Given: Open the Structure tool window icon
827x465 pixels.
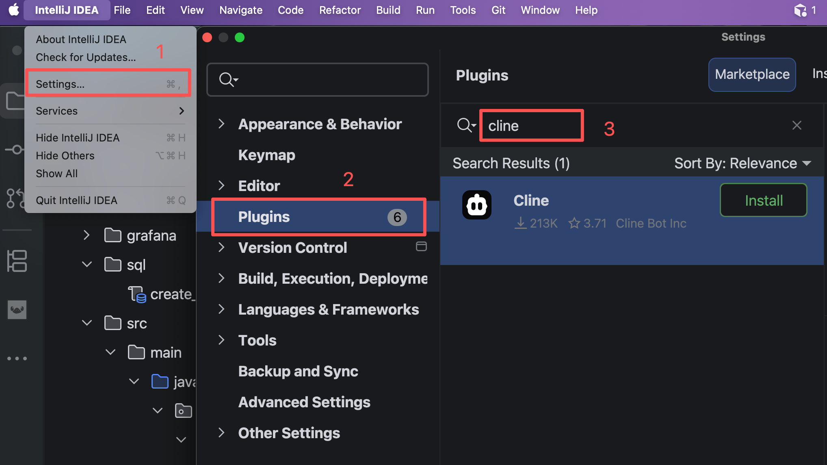Looking at the screenshot, I should pos(17,261).
